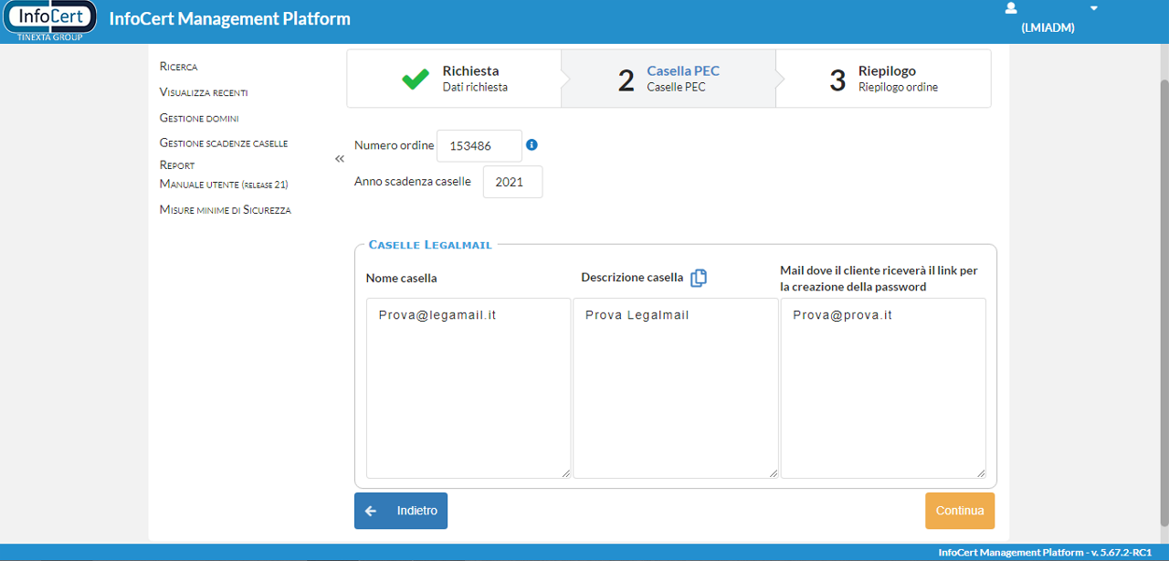Open Visualizza recenti in the sidebar
This screenshot has height=561, width=1169.
coord(204,92)
